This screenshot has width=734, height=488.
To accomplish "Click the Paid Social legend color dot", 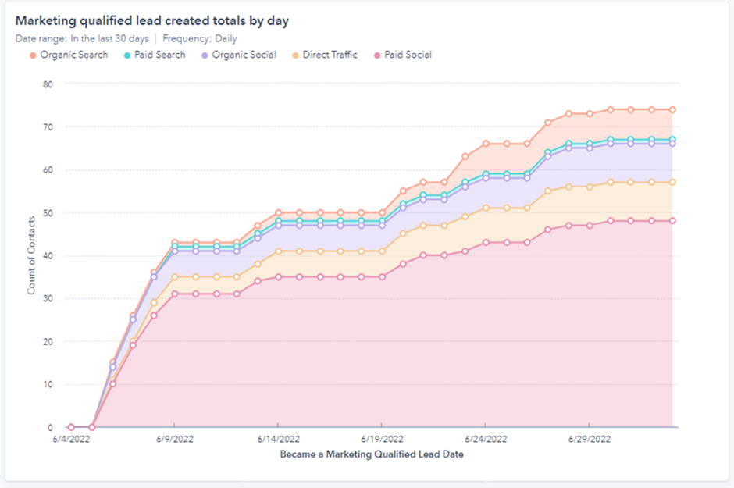I will (377, 55).
